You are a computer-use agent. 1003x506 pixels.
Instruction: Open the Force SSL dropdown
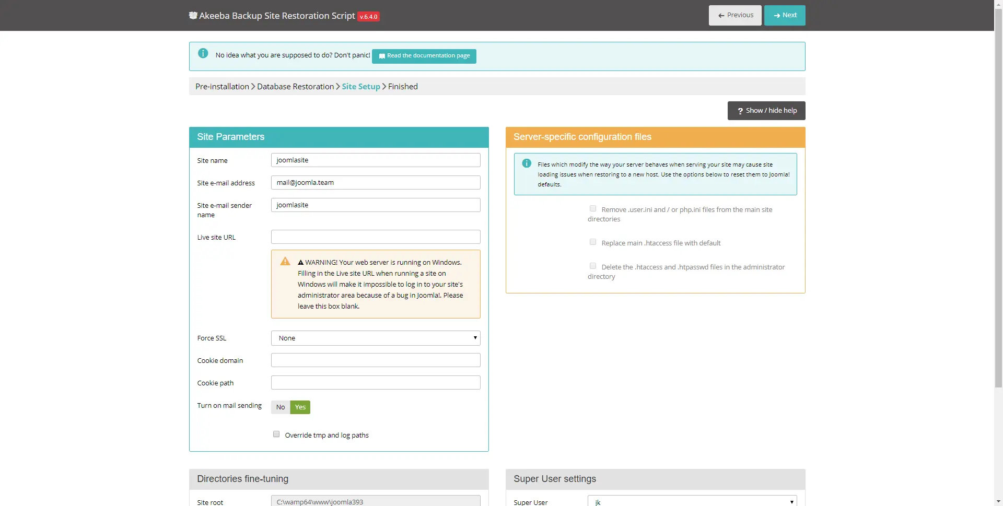[376, 338]
